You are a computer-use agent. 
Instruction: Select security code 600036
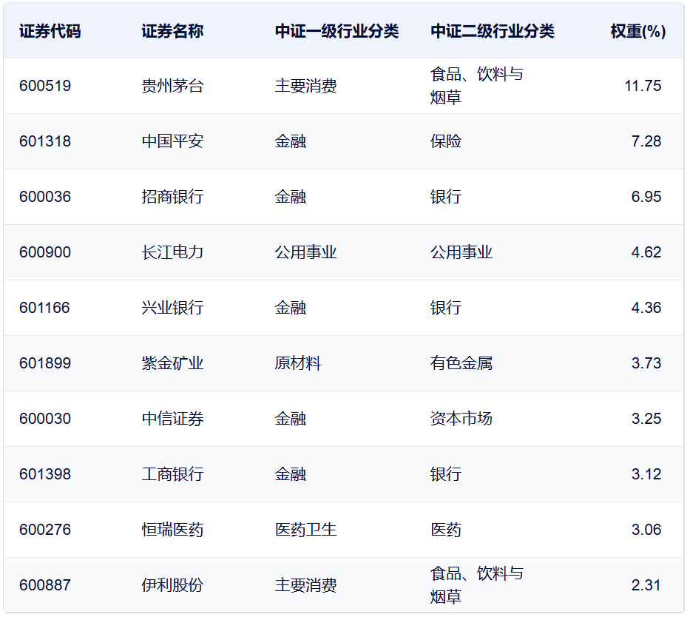[45, 197]
